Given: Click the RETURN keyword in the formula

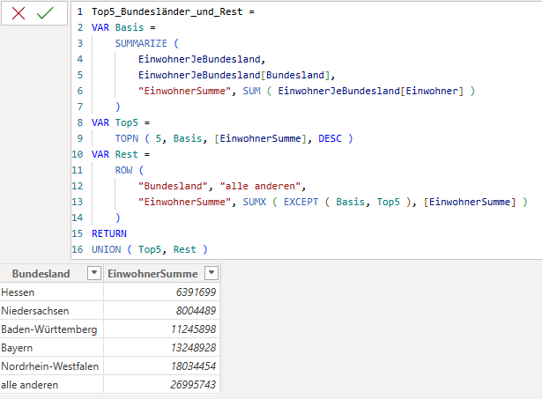Looking at the screenshot, I should click(x=109, y=233).
